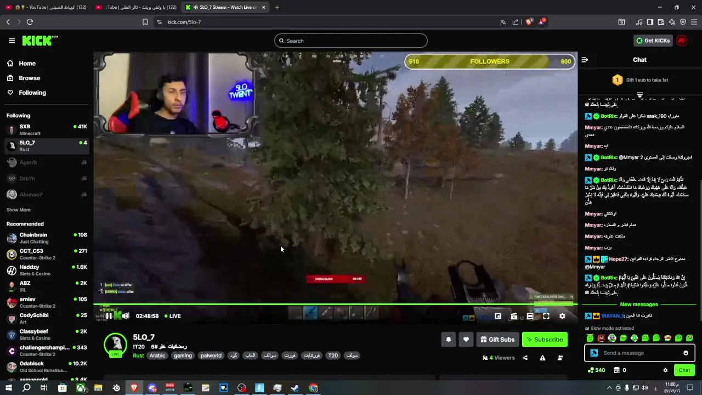Image resolution: width=702 pixels, height=395 pixels.
Task: Open Odablock recommended channel
Action: 47,366
